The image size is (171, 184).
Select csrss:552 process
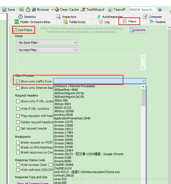pos(97,179)
